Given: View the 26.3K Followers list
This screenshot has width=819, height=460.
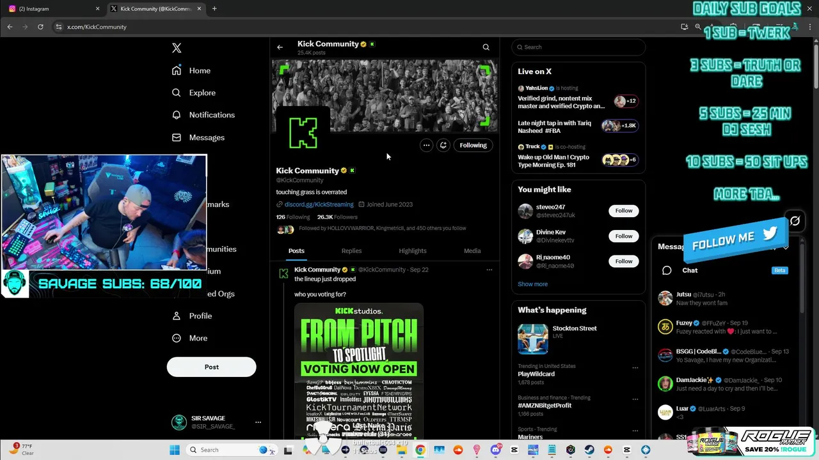Looking at the screenshot, I should 337,217.
